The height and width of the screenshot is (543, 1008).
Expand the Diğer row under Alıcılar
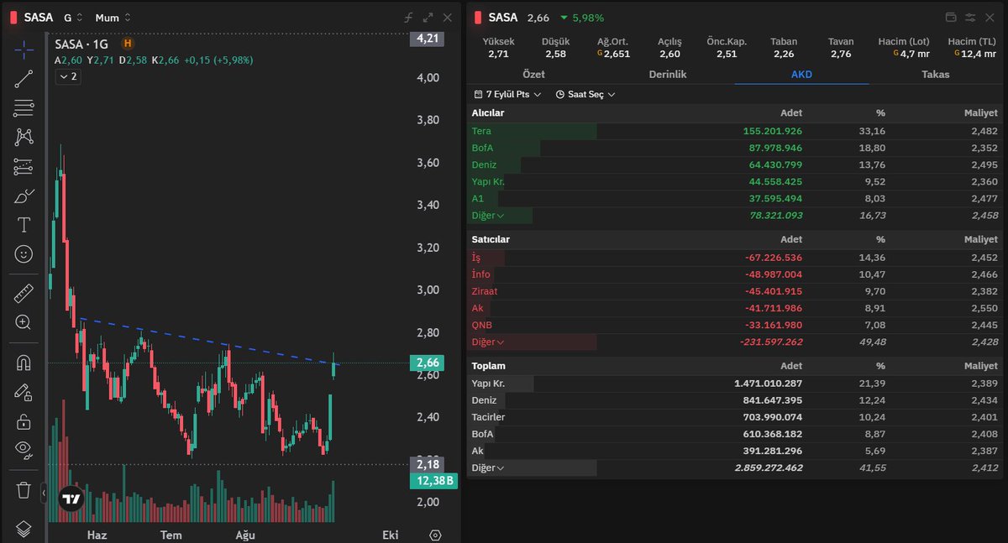[x=486, y=216]
